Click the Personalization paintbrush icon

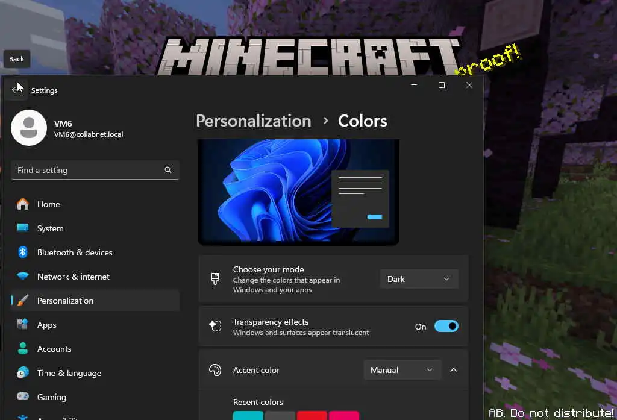pyautogui.click(x=23, y=300)
